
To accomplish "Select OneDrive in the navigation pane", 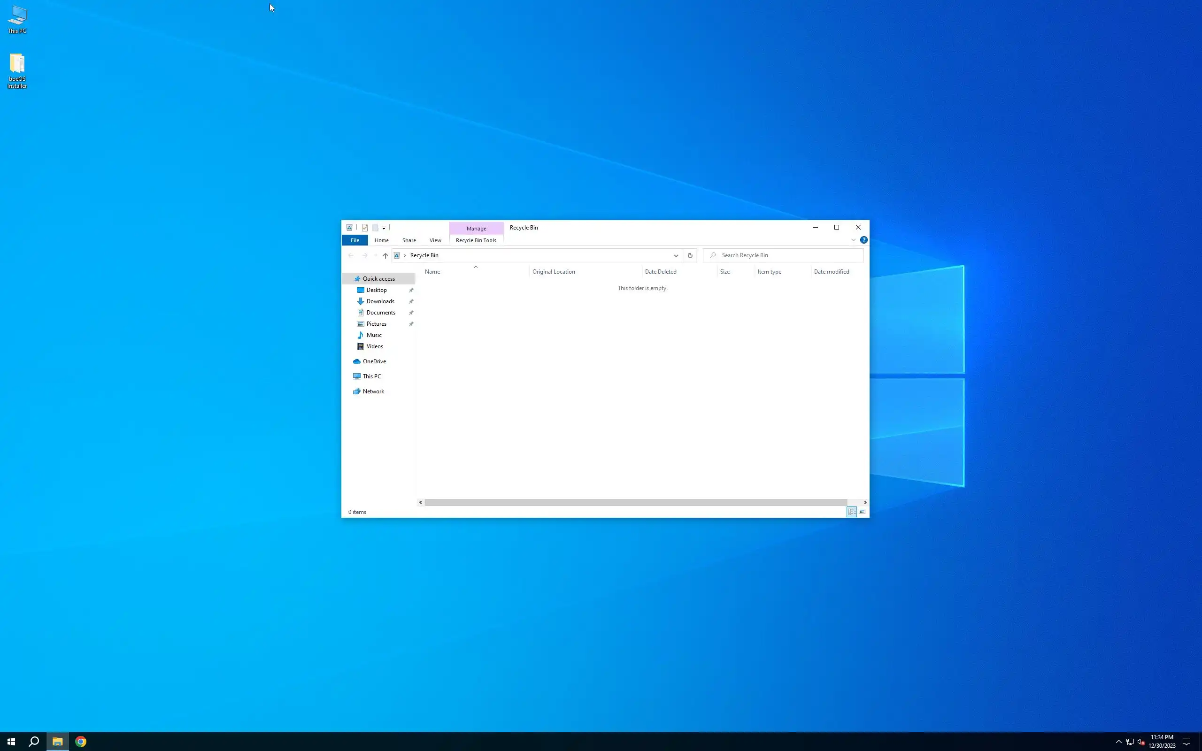I will point(374,361).
